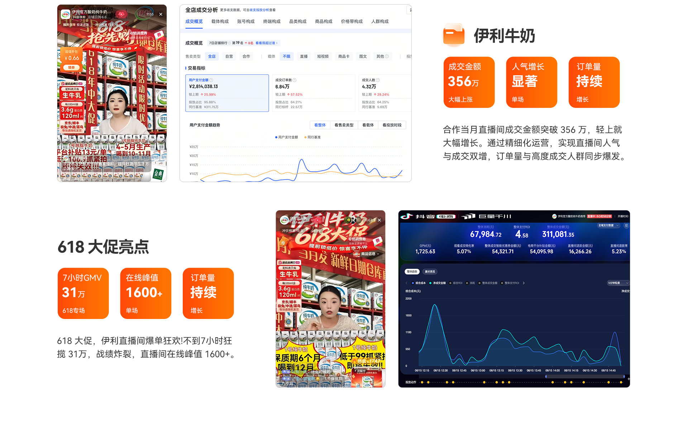Click Yili avatar in 抢先购 livestream header
The image size is (688, 448).
coord(66,14)
